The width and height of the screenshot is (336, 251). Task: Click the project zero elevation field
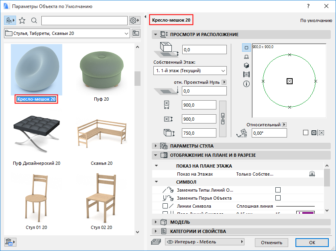coord(204,91)
